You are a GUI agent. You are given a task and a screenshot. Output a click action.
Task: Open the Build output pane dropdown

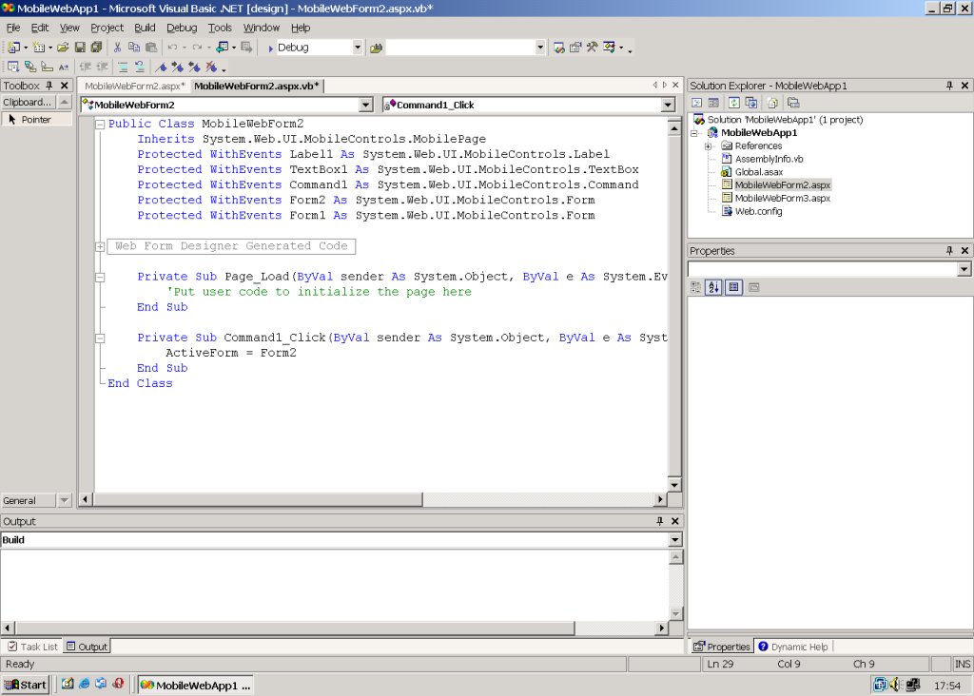[675, 539]
